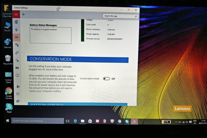The height and width of the screenshot is (138, 207).
Task: Click inside the Battery Status Messages box
Action: [50, 35]
